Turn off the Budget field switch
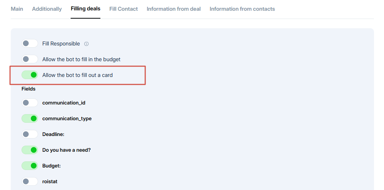 coord(30,166)
